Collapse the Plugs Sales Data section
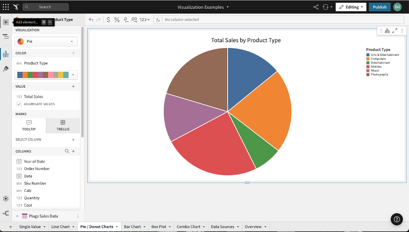The width and height of the screenshot is (409, 232). point(17,216)
